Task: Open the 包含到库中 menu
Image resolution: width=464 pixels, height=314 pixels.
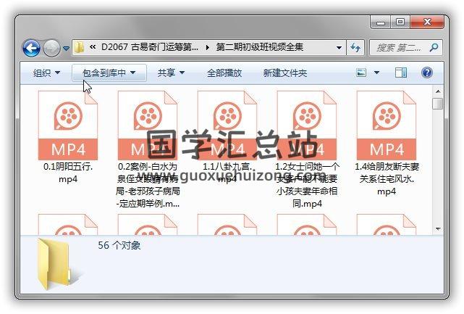Action: (x=109, y=73)
